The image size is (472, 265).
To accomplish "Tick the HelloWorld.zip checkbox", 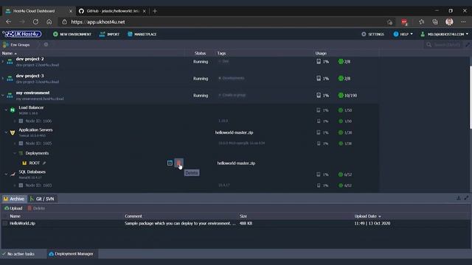I will [5, 223].
